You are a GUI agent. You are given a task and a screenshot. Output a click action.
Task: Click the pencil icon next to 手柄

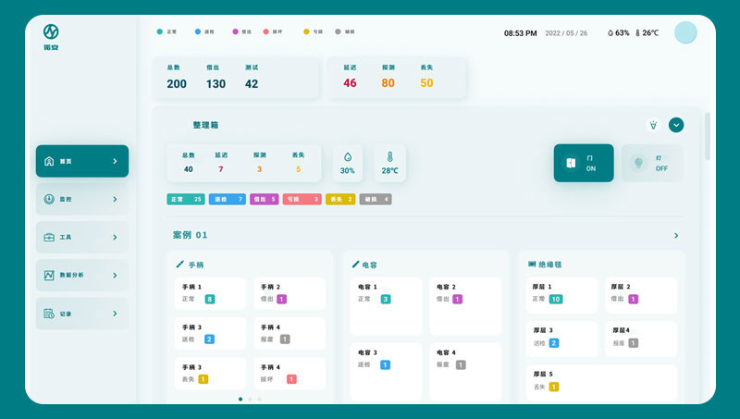(180, 265)
